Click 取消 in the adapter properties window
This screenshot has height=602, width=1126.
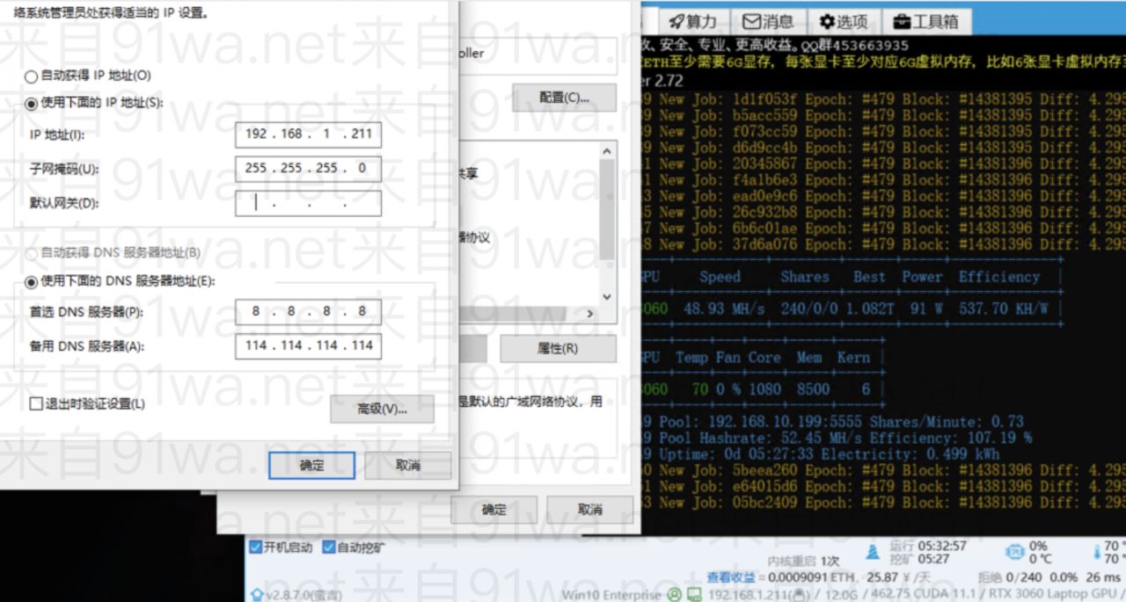tap(589, 510)
